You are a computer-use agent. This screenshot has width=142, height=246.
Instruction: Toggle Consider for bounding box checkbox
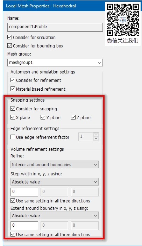pos(10,46)
